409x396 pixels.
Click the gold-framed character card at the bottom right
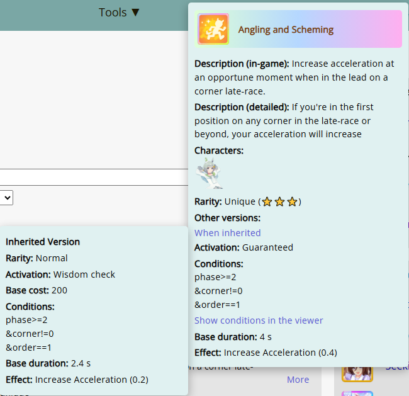coord(357,374)
